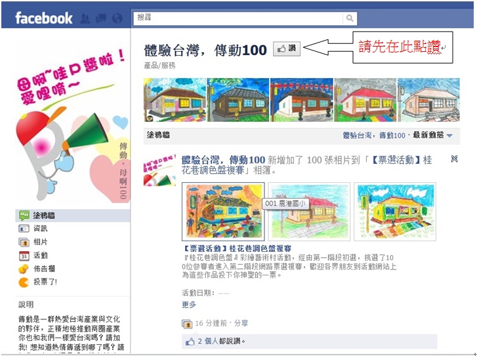
Task: Click inside the 搜尋 search field
Action: pyautogui.click(x=238, y=18)
